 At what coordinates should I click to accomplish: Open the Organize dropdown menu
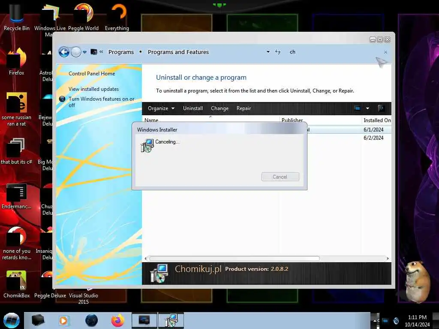pyautogui.click(x=161, y=108)
